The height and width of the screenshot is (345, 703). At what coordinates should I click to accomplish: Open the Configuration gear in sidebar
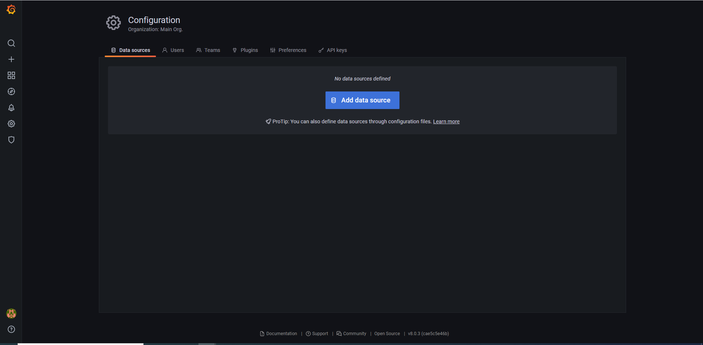click(11, 124)
